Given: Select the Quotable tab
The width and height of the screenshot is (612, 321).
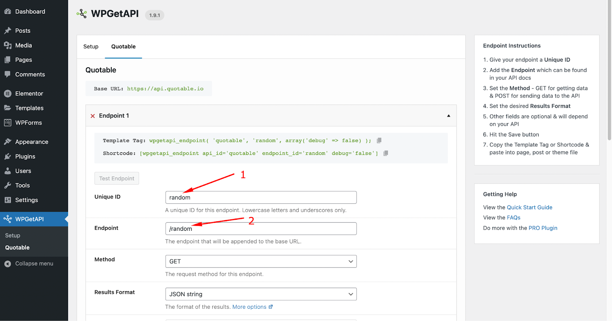Looking at the screenshot, I should coord(124,47).
